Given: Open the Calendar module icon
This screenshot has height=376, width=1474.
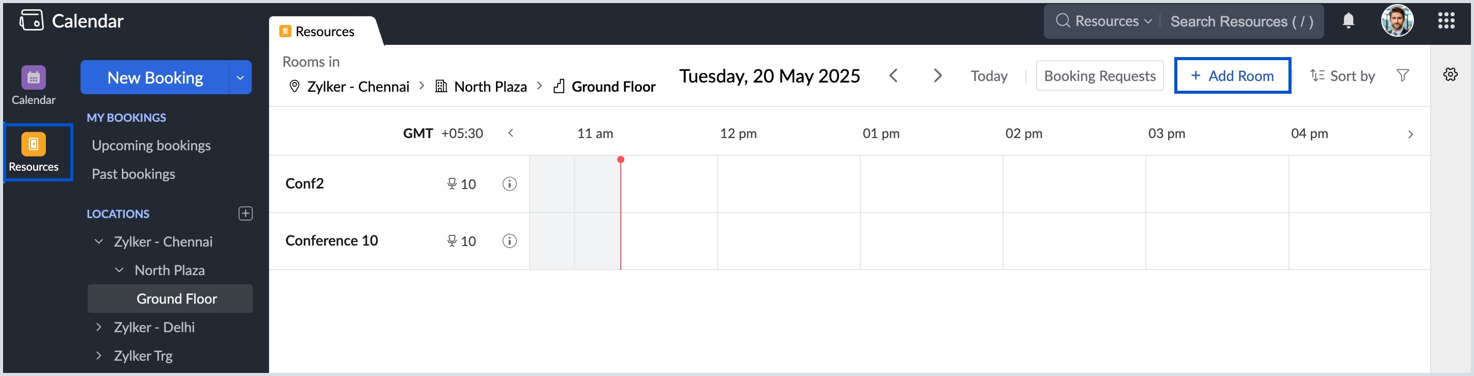Looking at the screenshot, I should 33,78.
